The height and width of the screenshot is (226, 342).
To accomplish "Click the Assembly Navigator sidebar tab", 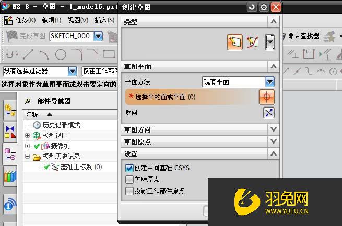I will (x=10, y=111).
